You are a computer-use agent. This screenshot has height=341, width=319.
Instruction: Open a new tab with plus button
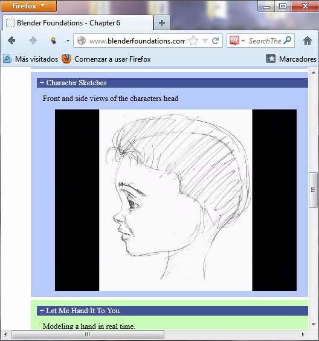coord(162,23)
